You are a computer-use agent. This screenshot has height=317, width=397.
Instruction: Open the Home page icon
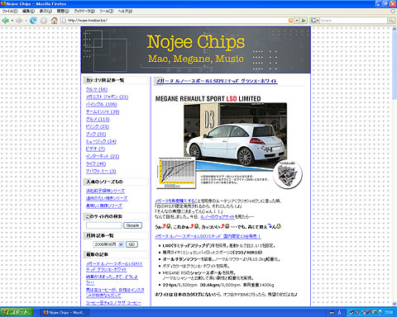[x=55, y=21]
